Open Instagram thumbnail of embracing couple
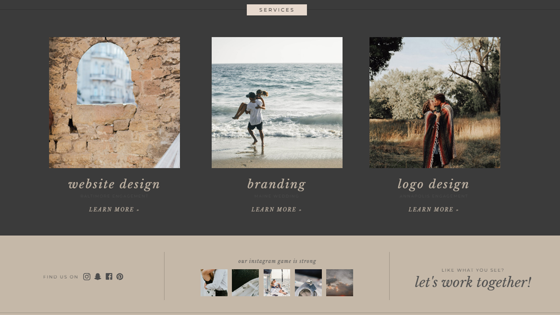The image size is (560, 315). [x=214, y=283]
